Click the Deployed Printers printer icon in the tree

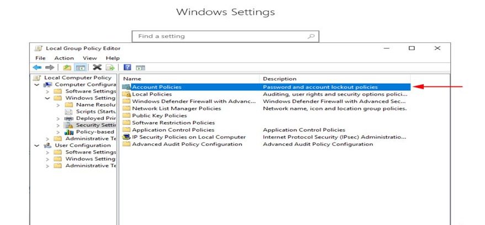68,118
